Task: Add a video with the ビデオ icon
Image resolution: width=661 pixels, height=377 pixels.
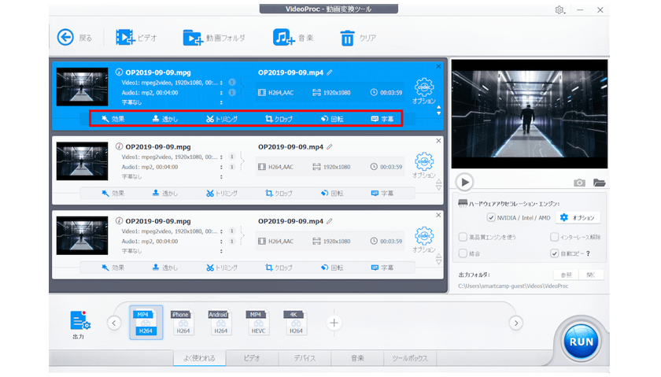Action: pos(124,37)
